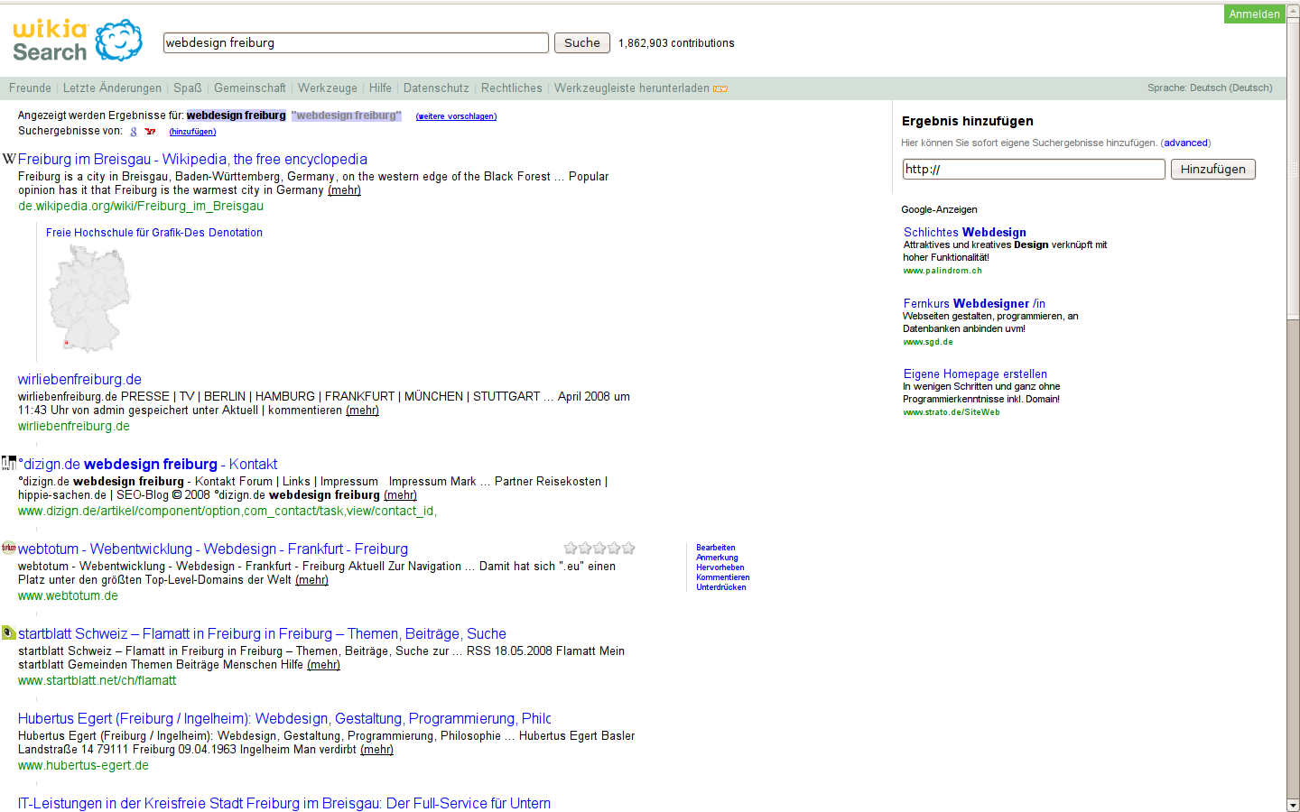Expand mehr for the webtotum snippet

(x=311, y=580)
